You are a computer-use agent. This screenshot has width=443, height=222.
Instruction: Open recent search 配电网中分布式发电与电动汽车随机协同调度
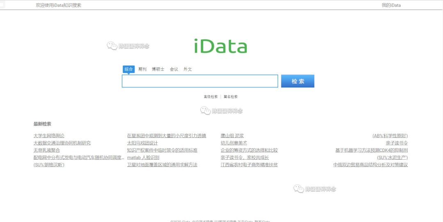[x=79, y=158]
